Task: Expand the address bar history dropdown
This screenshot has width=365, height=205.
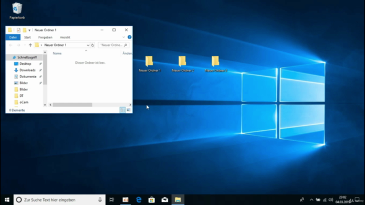Action: [88, 45]
